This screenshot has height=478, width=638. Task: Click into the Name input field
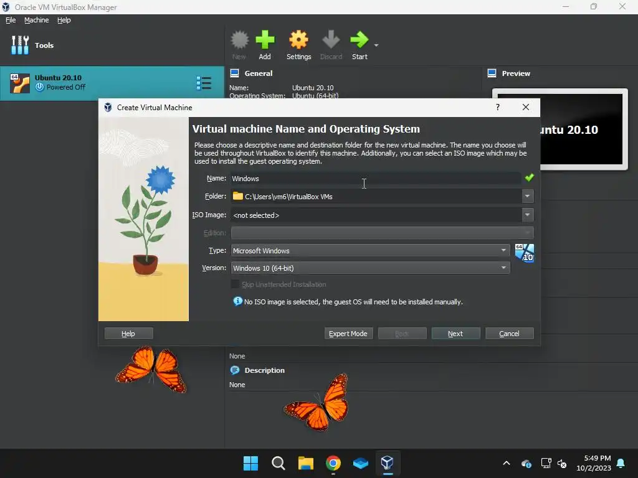tap(376, 179)
